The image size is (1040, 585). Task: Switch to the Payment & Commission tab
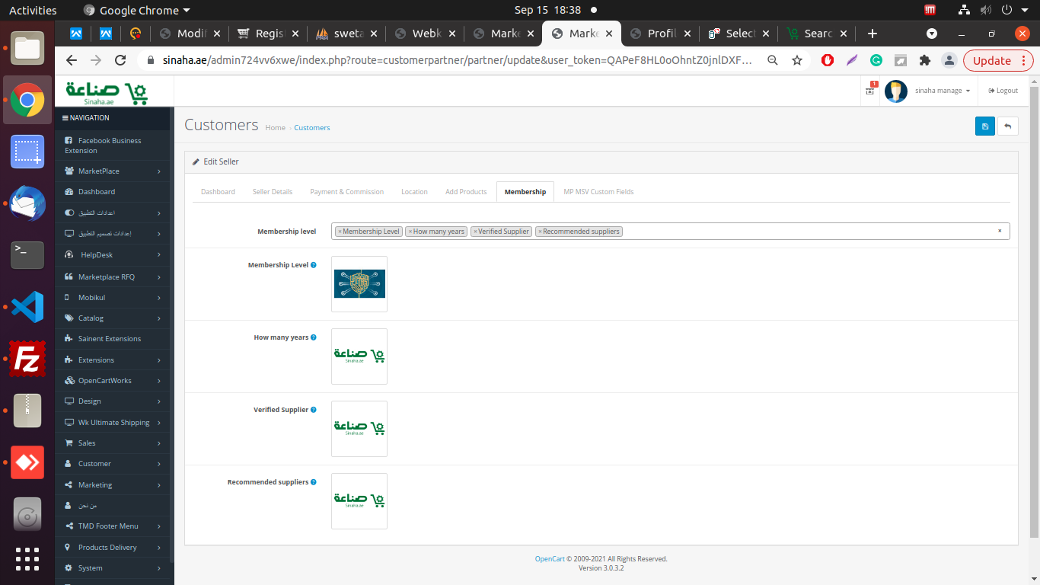pos(347,192)
